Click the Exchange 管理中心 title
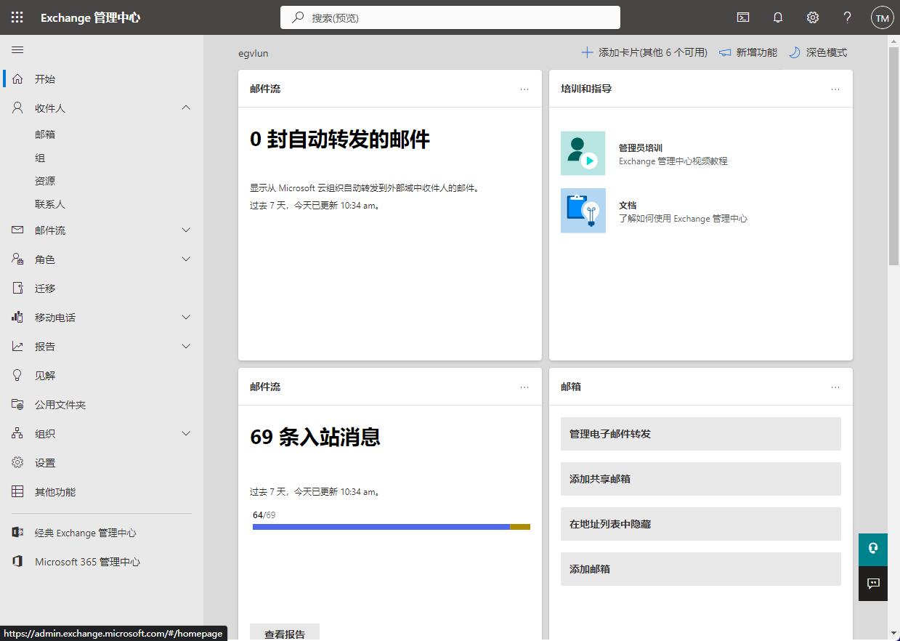 click(90, 17)
